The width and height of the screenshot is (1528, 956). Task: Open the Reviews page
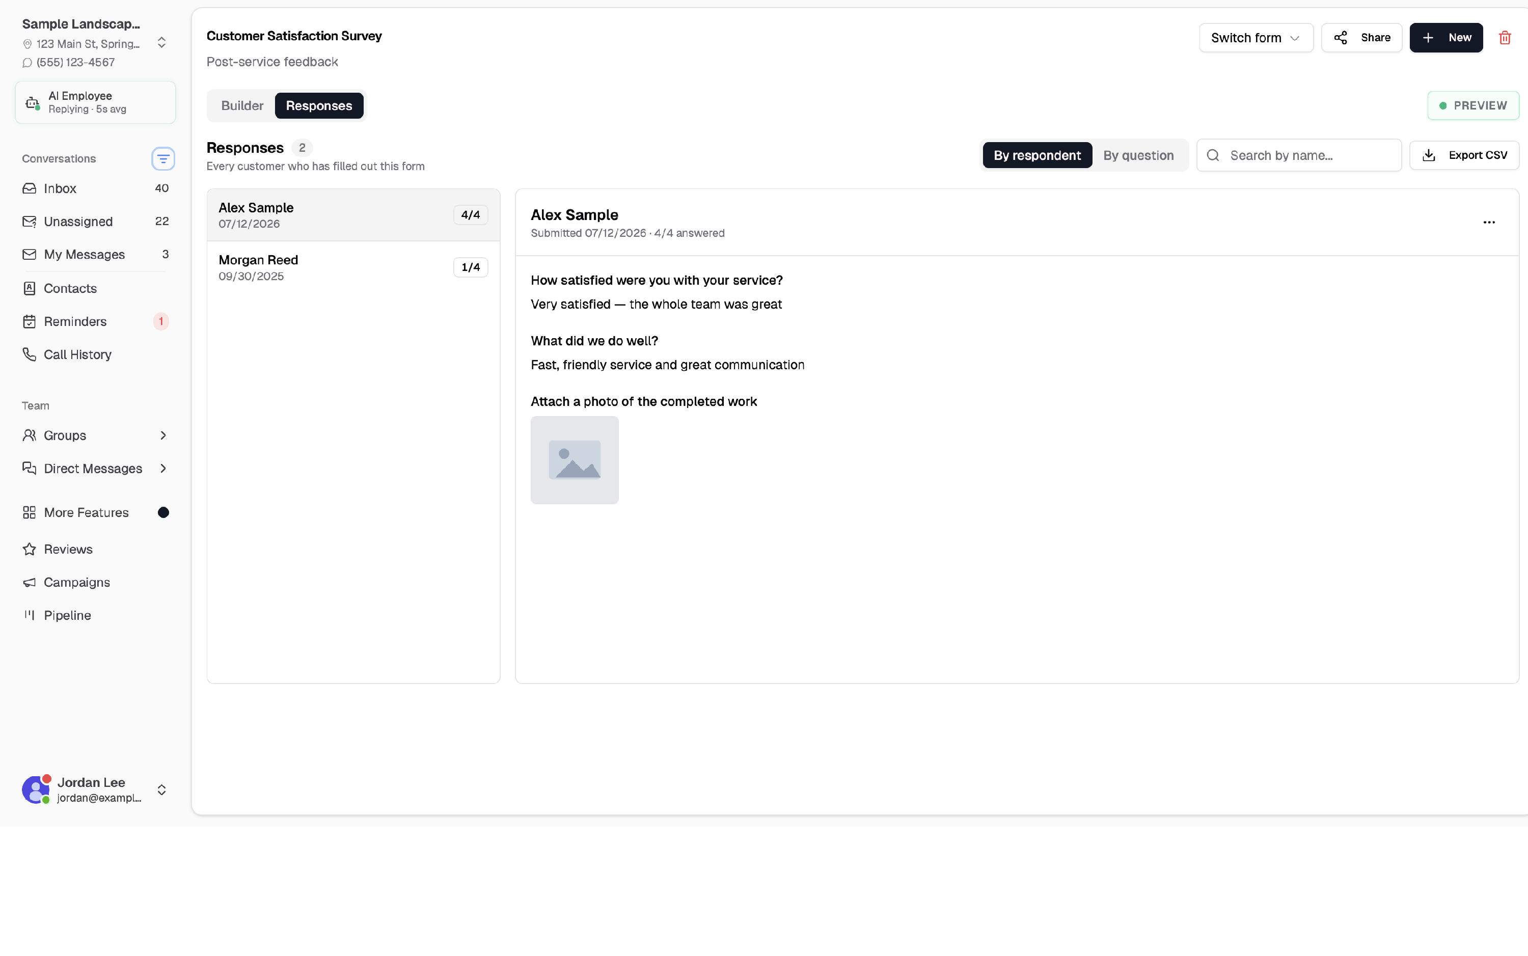95,549
